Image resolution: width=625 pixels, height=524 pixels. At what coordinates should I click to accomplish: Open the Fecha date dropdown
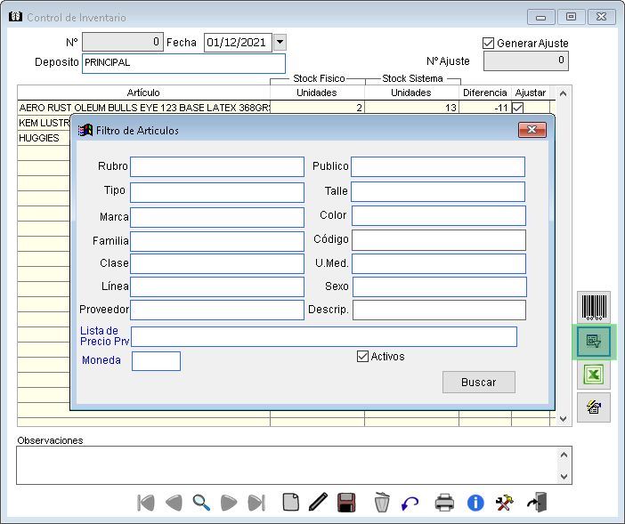click(280, 42)
